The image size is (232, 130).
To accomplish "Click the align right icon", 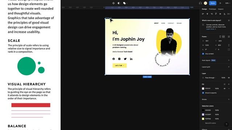I will point(212,14).
